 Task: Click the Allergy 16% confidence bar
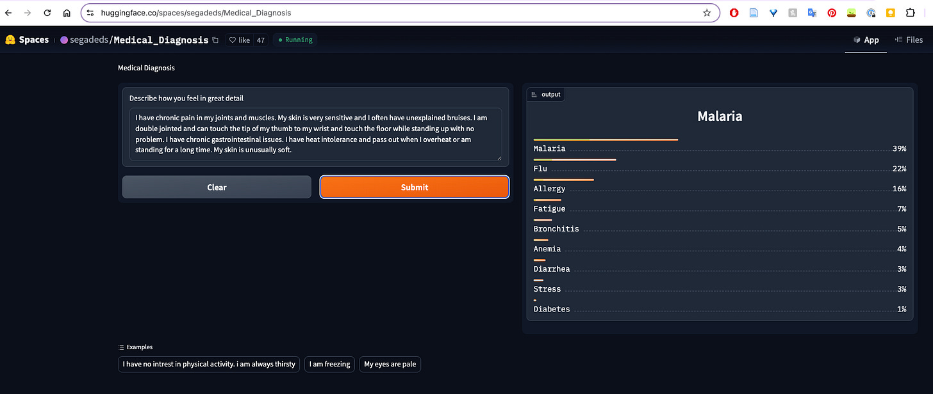click(x=564, y=180)
